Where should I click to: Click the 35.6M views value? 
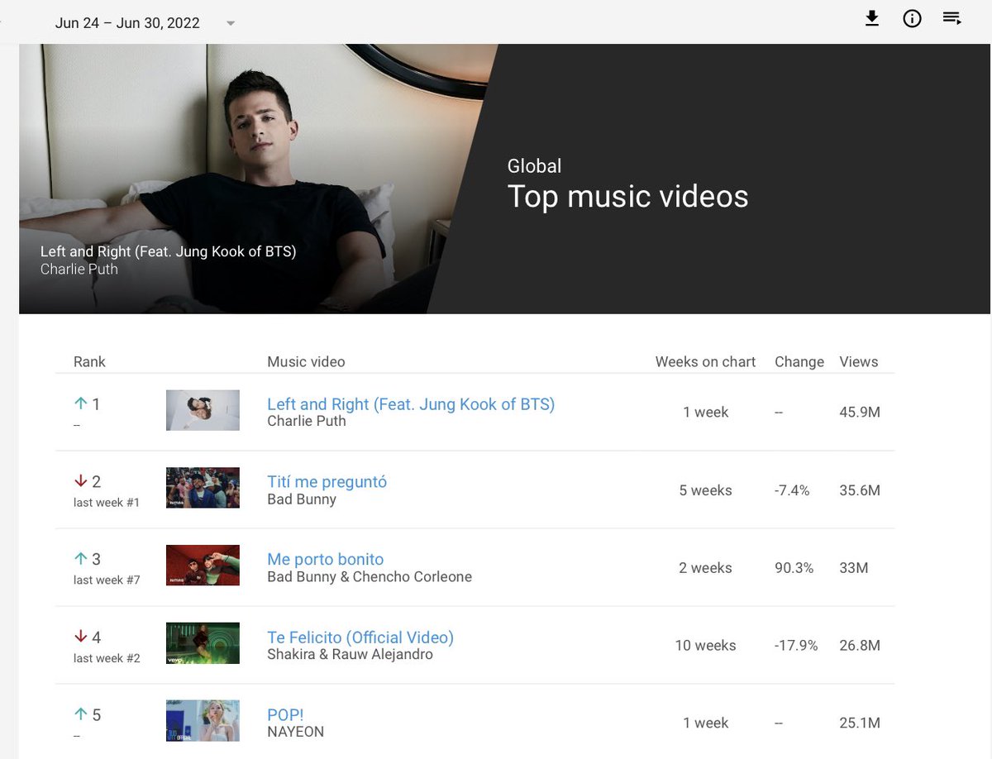pos(860,490)
